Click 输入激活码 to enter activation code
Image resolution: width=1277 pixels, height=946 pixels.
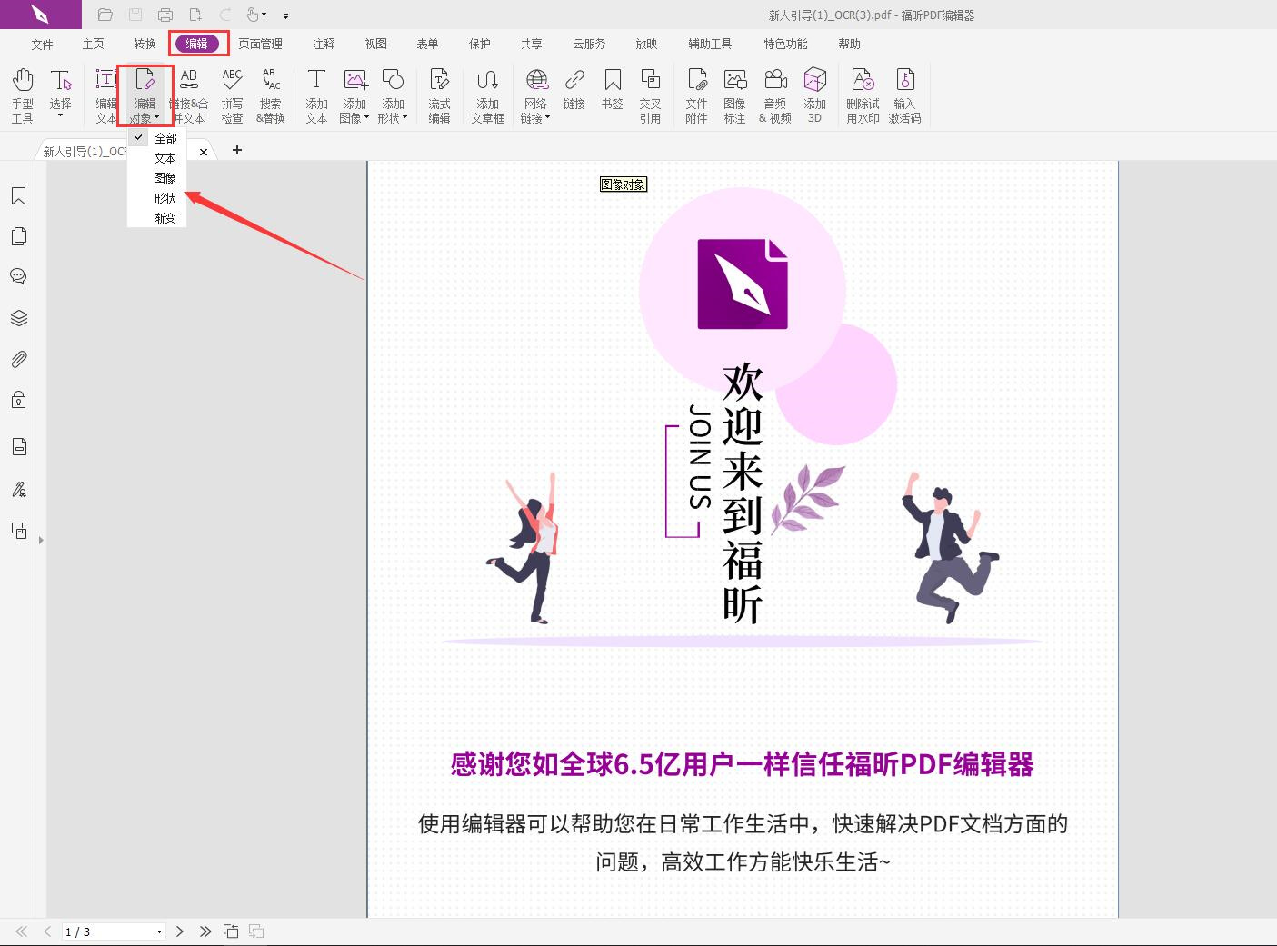(905, 94)
